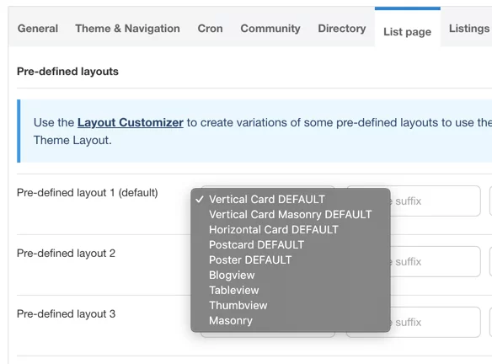Screen dimensions: 492x364
Task: Click the 'Pre-defined layout 2' label
Action: pos(66,254)
